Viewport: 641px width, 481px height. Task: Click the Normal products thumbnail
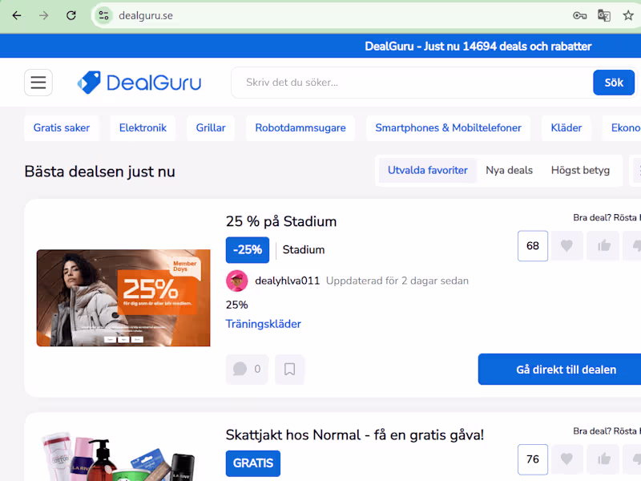coord(119,456)
